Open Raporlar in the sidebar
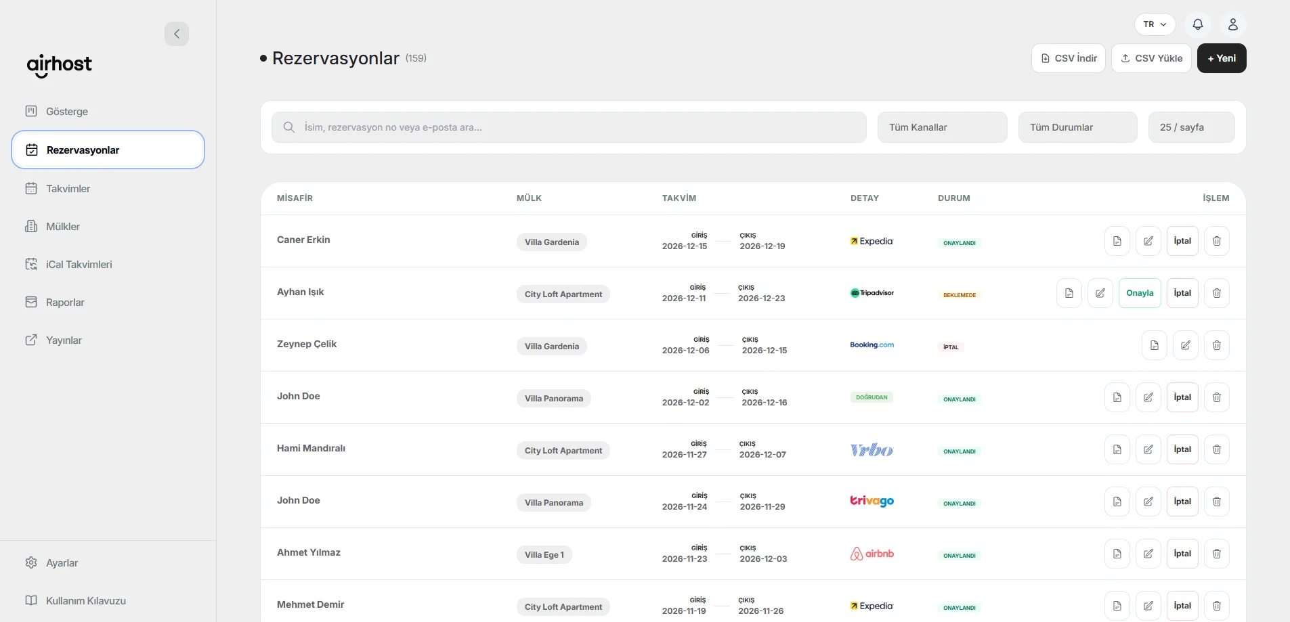1290x622 pixels. pyautogui.click(x=108, y=303)
